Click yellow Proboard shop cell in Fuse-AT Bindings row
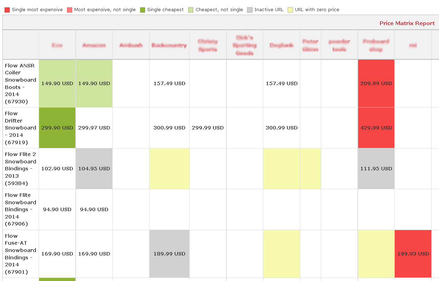Screen dimensions: 439x281 coord(376,254)
